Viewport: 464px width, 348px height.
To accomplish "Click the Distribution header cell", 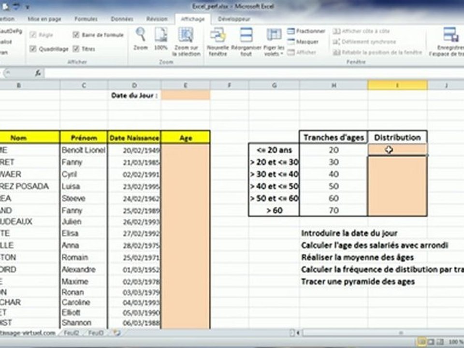I will pos(397,137).
